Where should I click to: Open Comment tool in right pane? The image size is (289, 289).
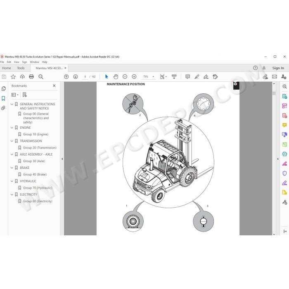(284, 125)
